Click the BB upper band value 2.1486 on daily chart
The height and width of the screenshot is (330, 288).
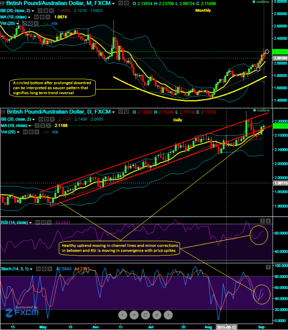[81, 119]
